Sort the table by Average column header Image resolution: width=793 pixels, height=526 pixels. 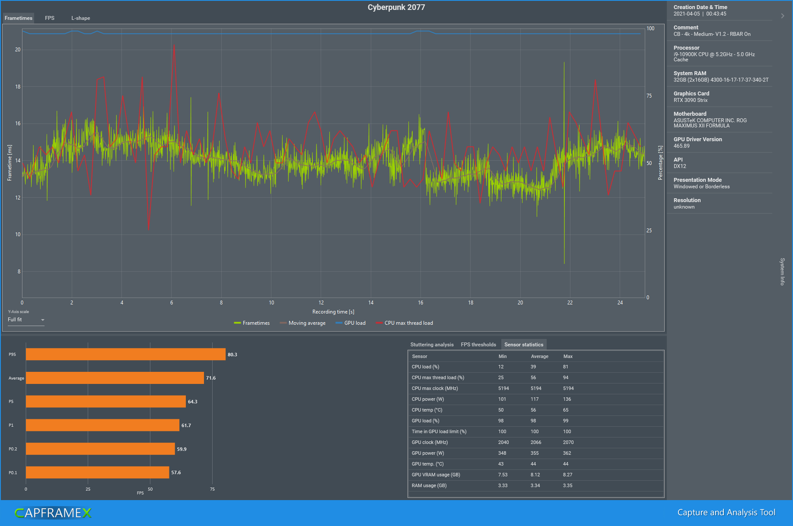pos(540,356)
